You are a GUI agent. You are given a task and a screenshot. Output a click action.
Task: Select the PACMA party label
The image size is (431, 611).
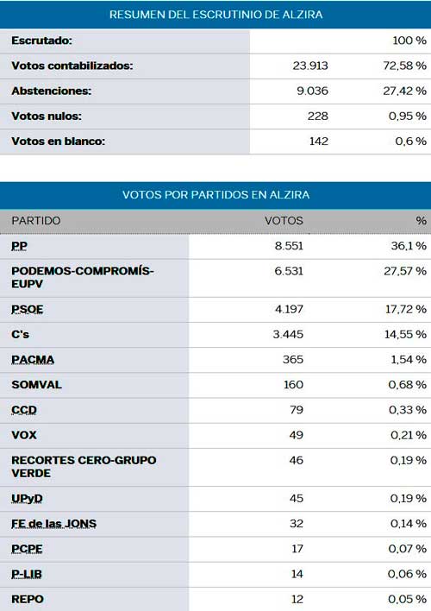click(33, 360)
